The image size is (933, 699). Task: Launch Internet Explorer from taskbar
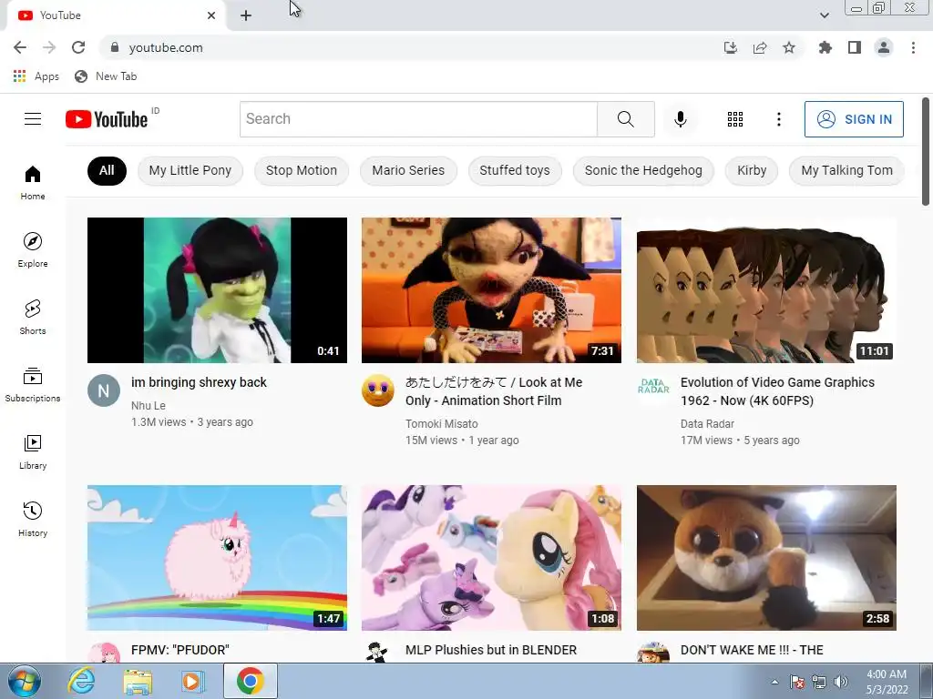(81, 681)
